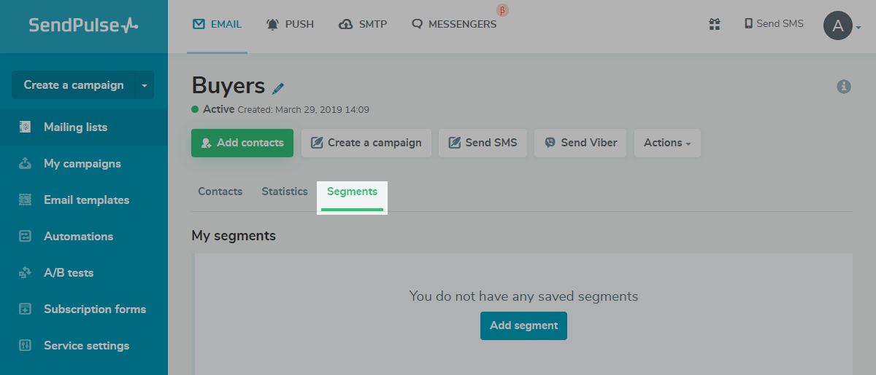Open Automations in the sidebar
The width and height of the screenshot is (876, 375).
pos(78,236)
